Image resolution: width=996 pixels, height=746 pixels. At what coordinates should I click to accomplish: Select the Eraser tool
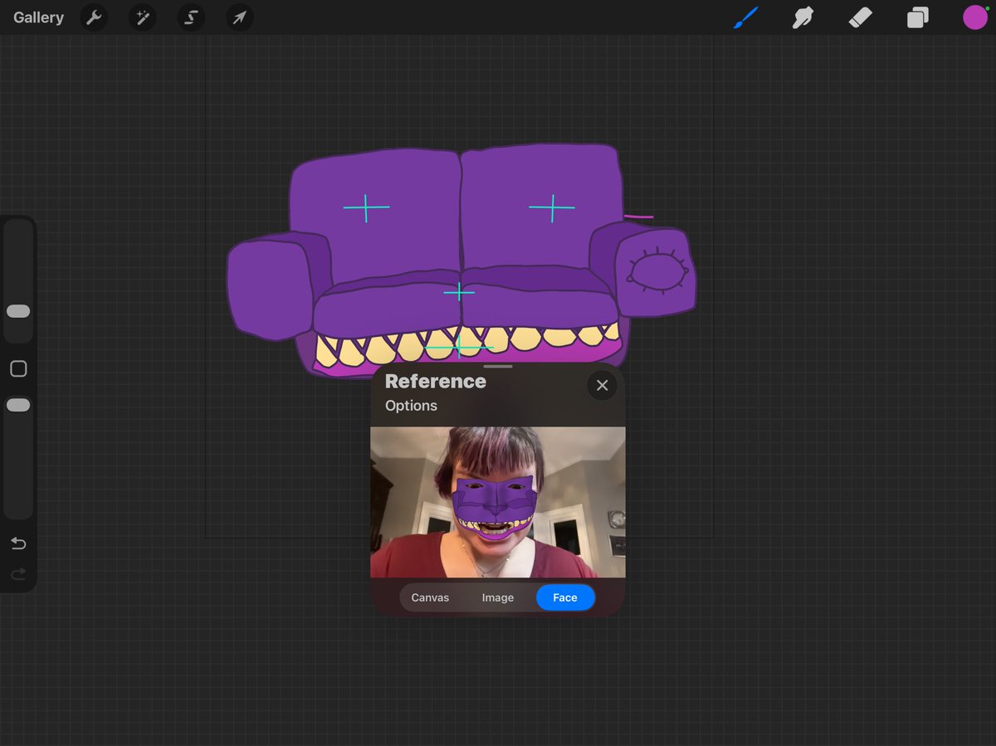(860, 17)
